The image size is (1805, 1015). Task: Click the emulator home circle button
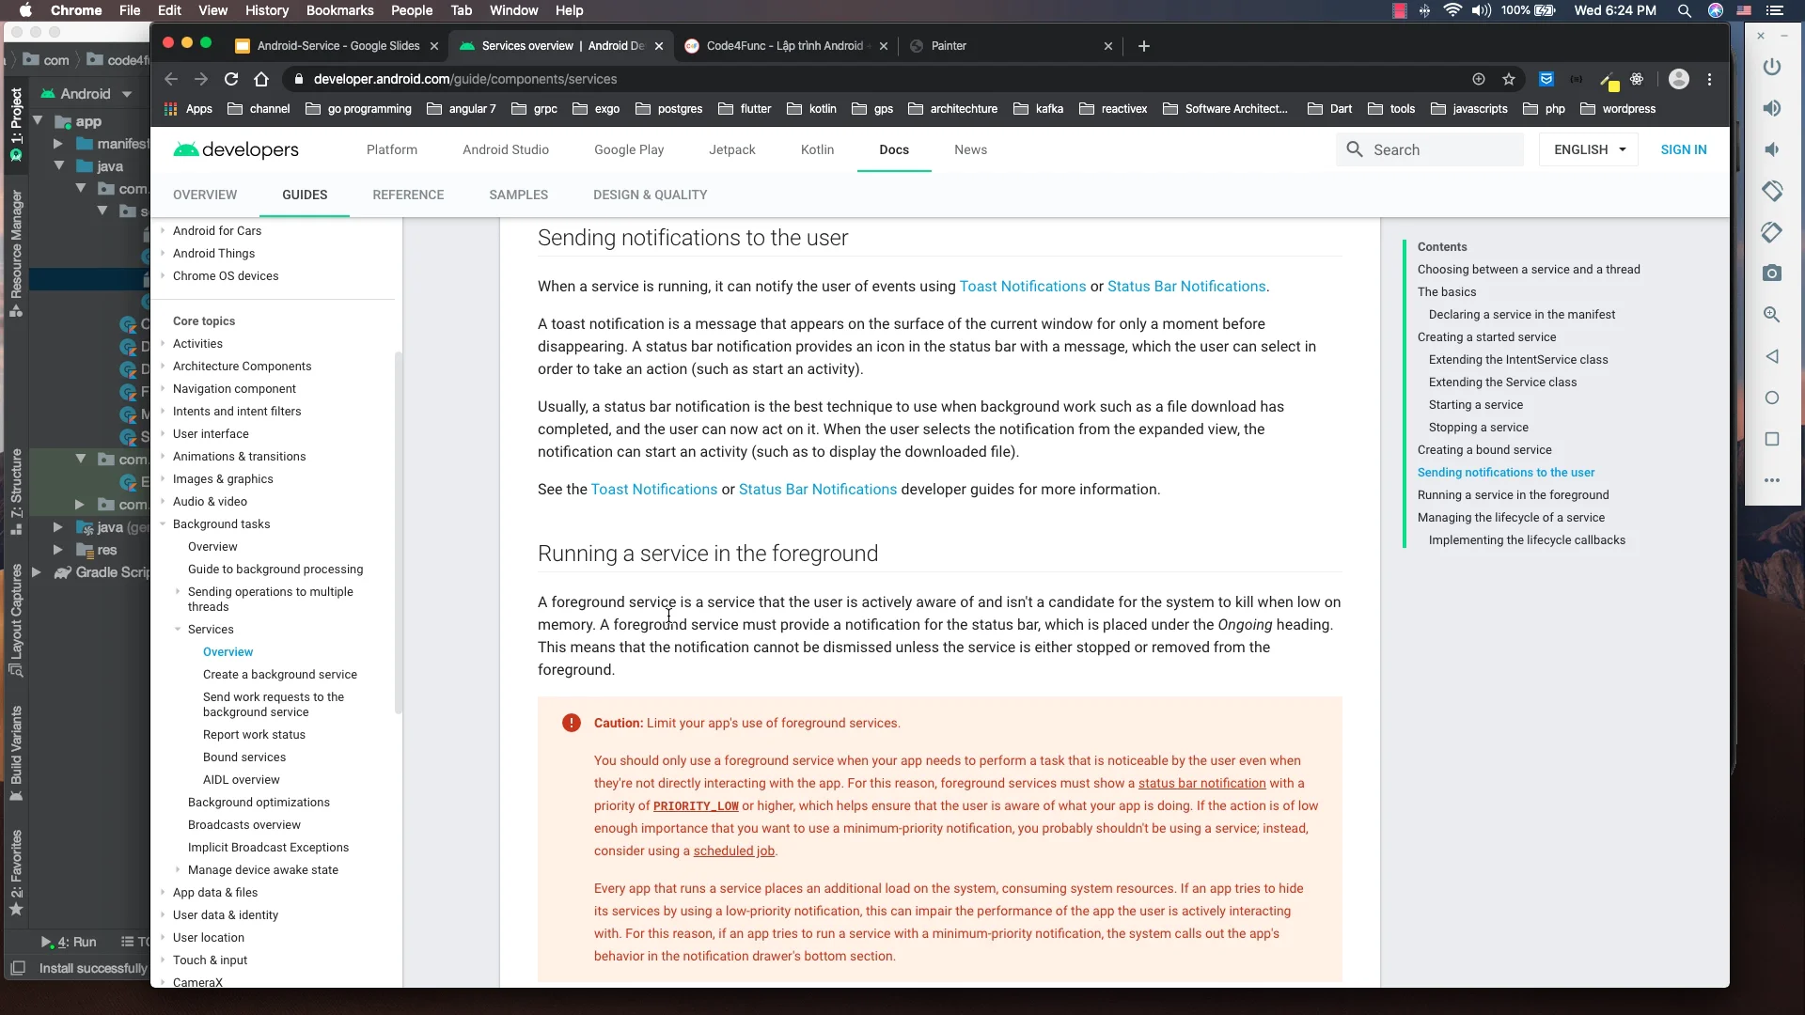click(x=1772, y=398)
